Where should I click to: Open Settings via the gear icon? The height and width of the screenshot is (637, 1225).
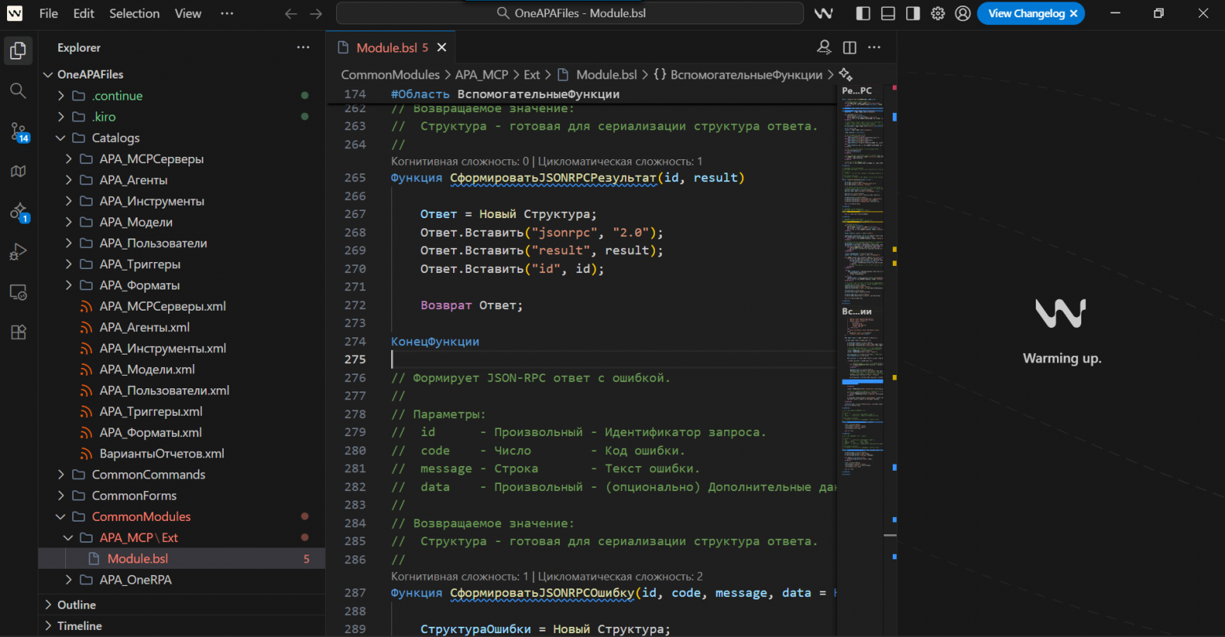click(x=938, y=13)
